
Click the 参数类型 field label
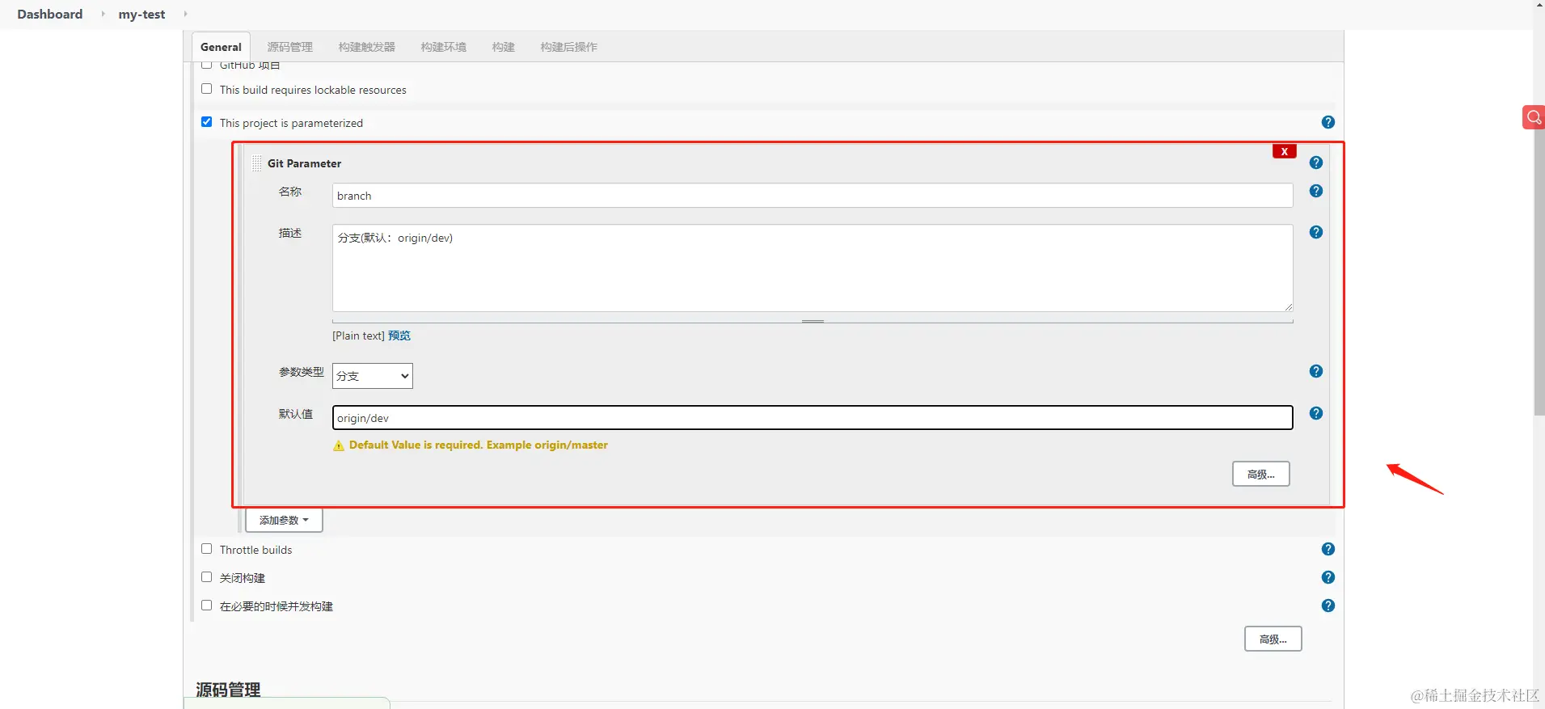click(301, 372)
